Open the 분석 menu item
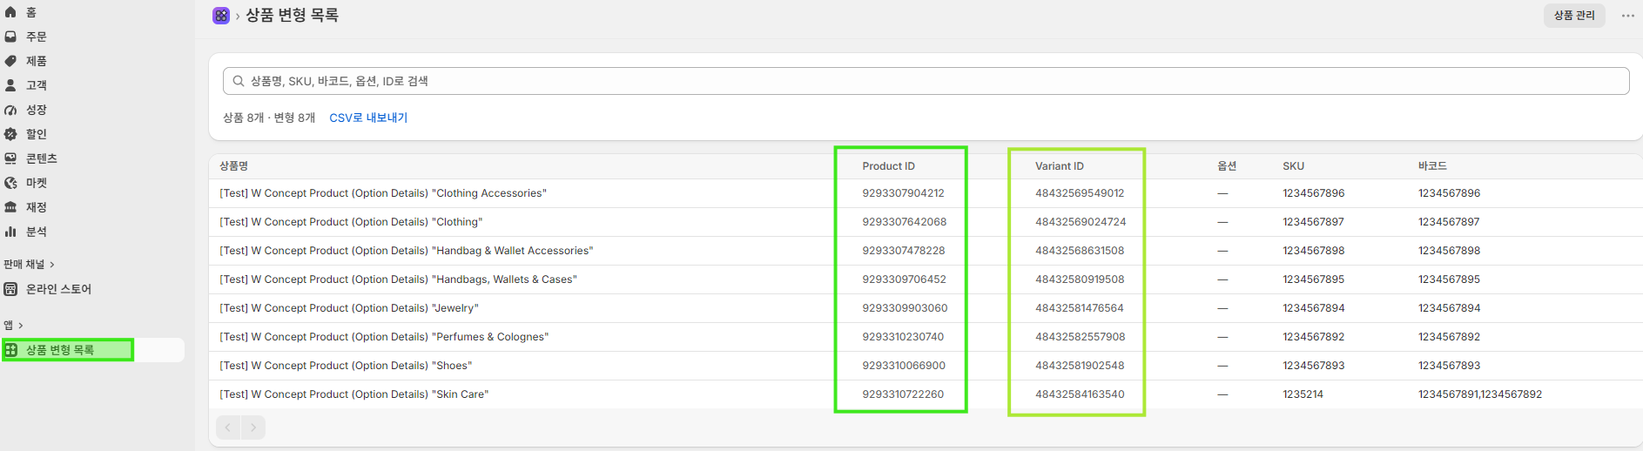Screen dimensions: 1643x451 tap(37, 232)
